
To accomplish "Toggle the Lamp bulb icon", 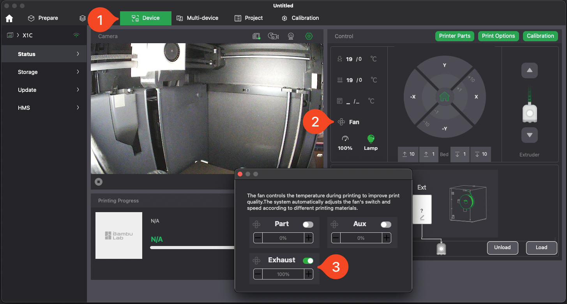I will [371, 139].
